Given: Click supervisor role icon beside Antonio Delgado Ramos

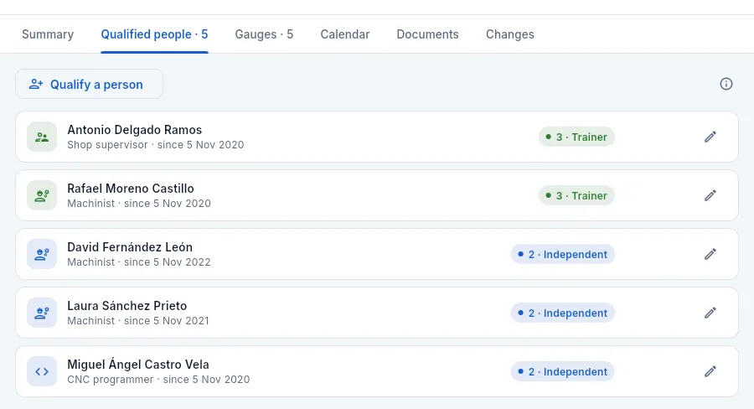Looking at the screenshot, I should (x=42, y=137).
